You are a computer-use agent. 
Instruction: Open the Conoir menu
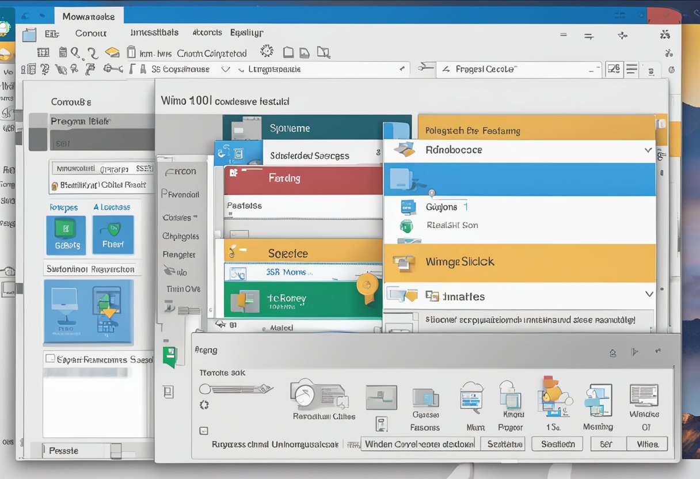point(90,33)
